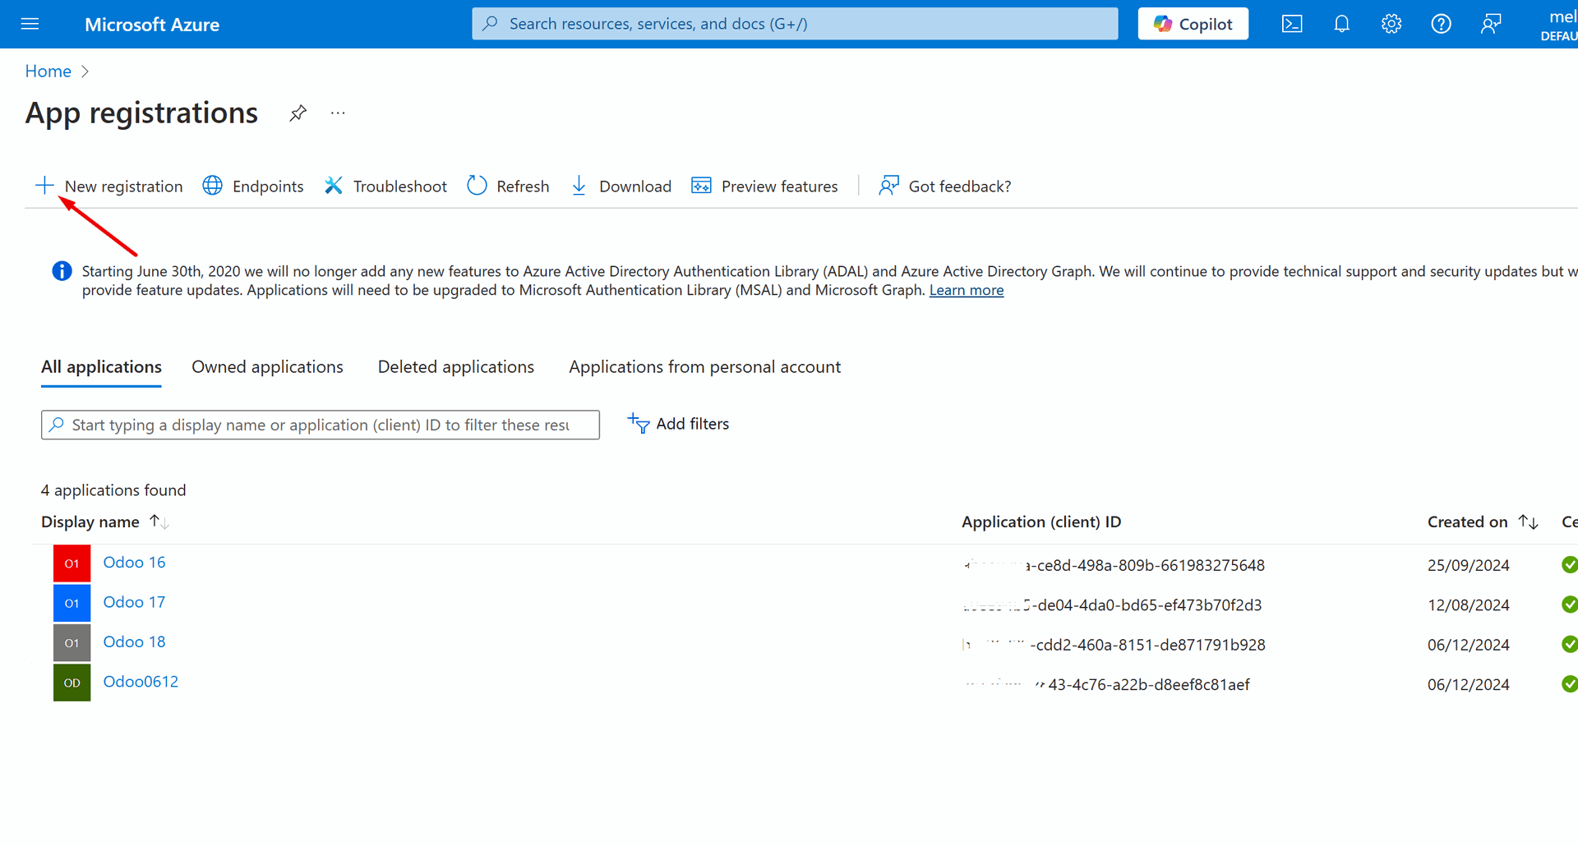
Task: Click the Download arrow icon
Action: click(x=579, y=186)
